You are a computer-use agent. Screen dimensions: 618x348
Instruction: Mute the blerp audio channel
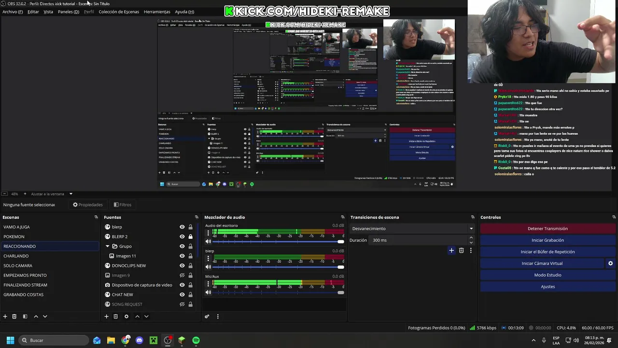click(208, 267)
